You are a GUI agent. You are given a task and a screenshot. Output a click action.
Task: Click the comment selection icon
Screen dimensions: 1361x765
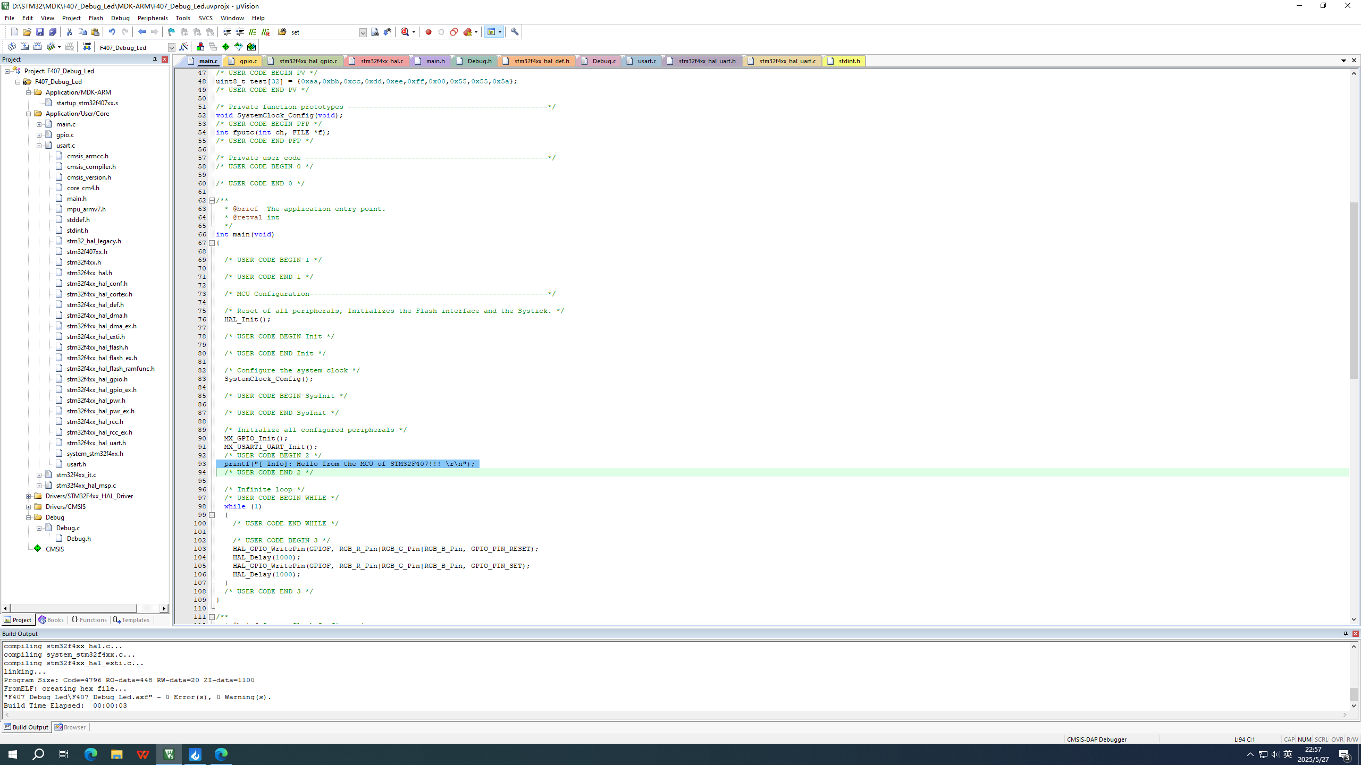253,32
